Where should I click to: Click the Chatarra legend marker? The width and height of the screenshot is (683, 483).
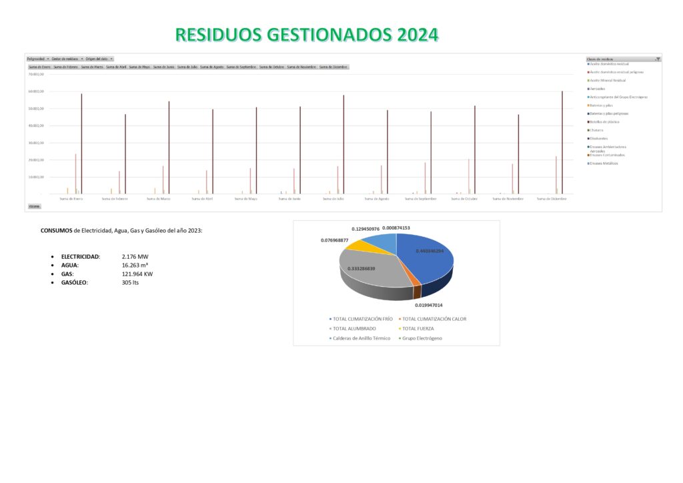[x=587, y=130]
